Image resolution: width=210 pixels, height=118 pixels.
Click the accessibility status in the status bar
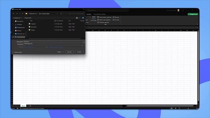pyautogui.click(x=32, y=108)
